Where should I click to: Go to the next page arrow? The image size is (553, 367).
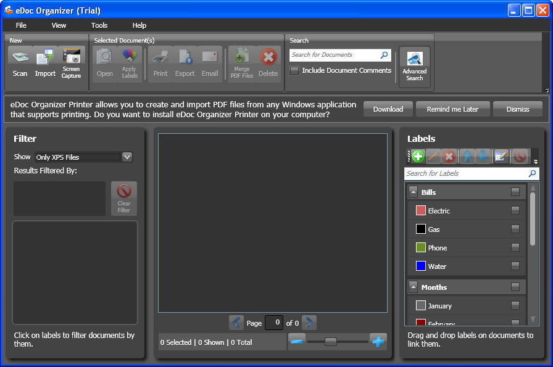[x=309, y=323]
